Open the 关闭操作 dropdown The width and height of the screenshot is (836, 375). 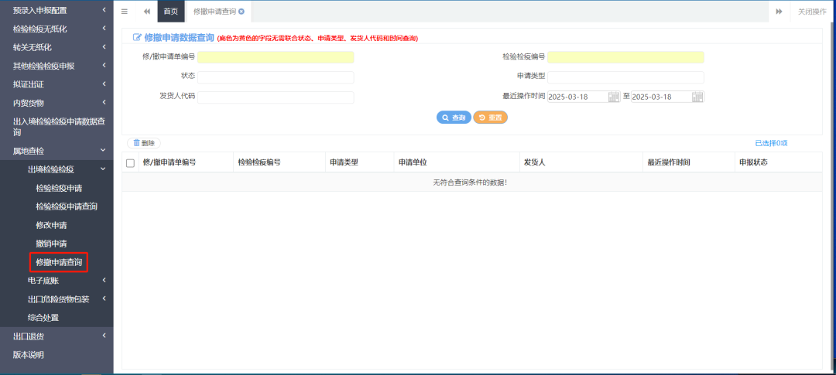coord(811,12)
